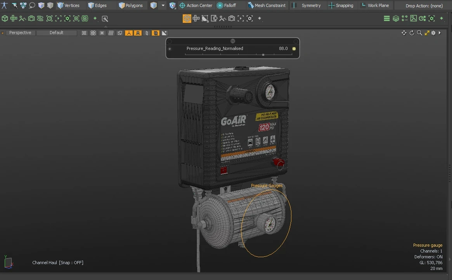Open viewport settings gear
The width and height of the screenshot is (452, 280).
pyautogui.click(x=433, y=33)
